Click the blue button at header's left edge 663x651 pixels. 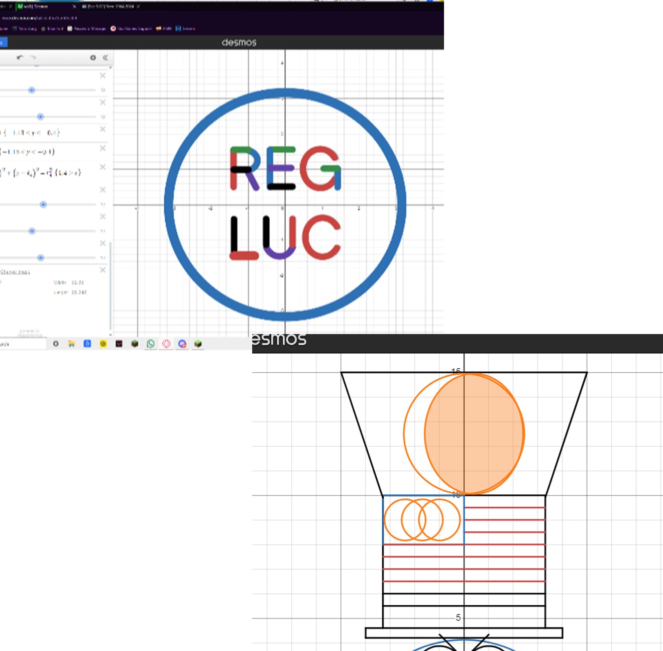point(3,42)
